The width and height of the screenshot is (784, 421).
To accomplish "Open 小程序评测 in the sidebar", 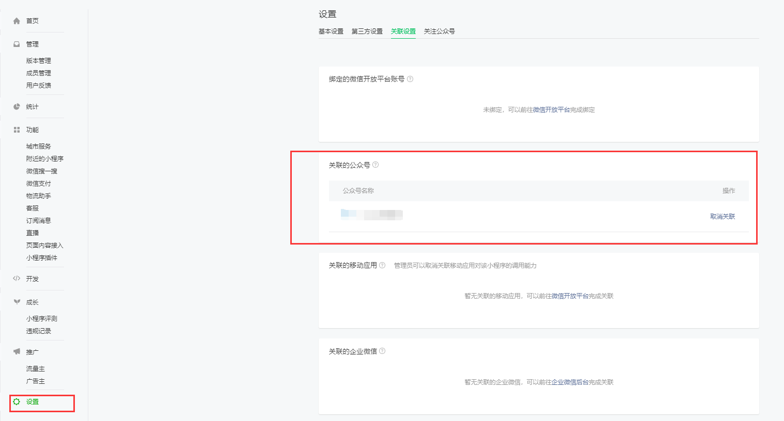I will pos(42,318).
